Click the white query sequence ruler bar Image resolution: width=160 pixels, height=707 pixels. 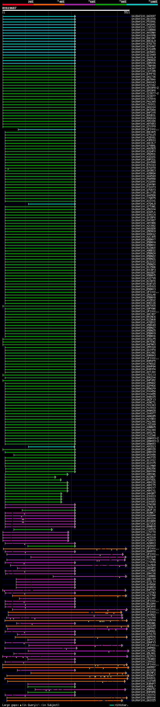coord(66,11)
